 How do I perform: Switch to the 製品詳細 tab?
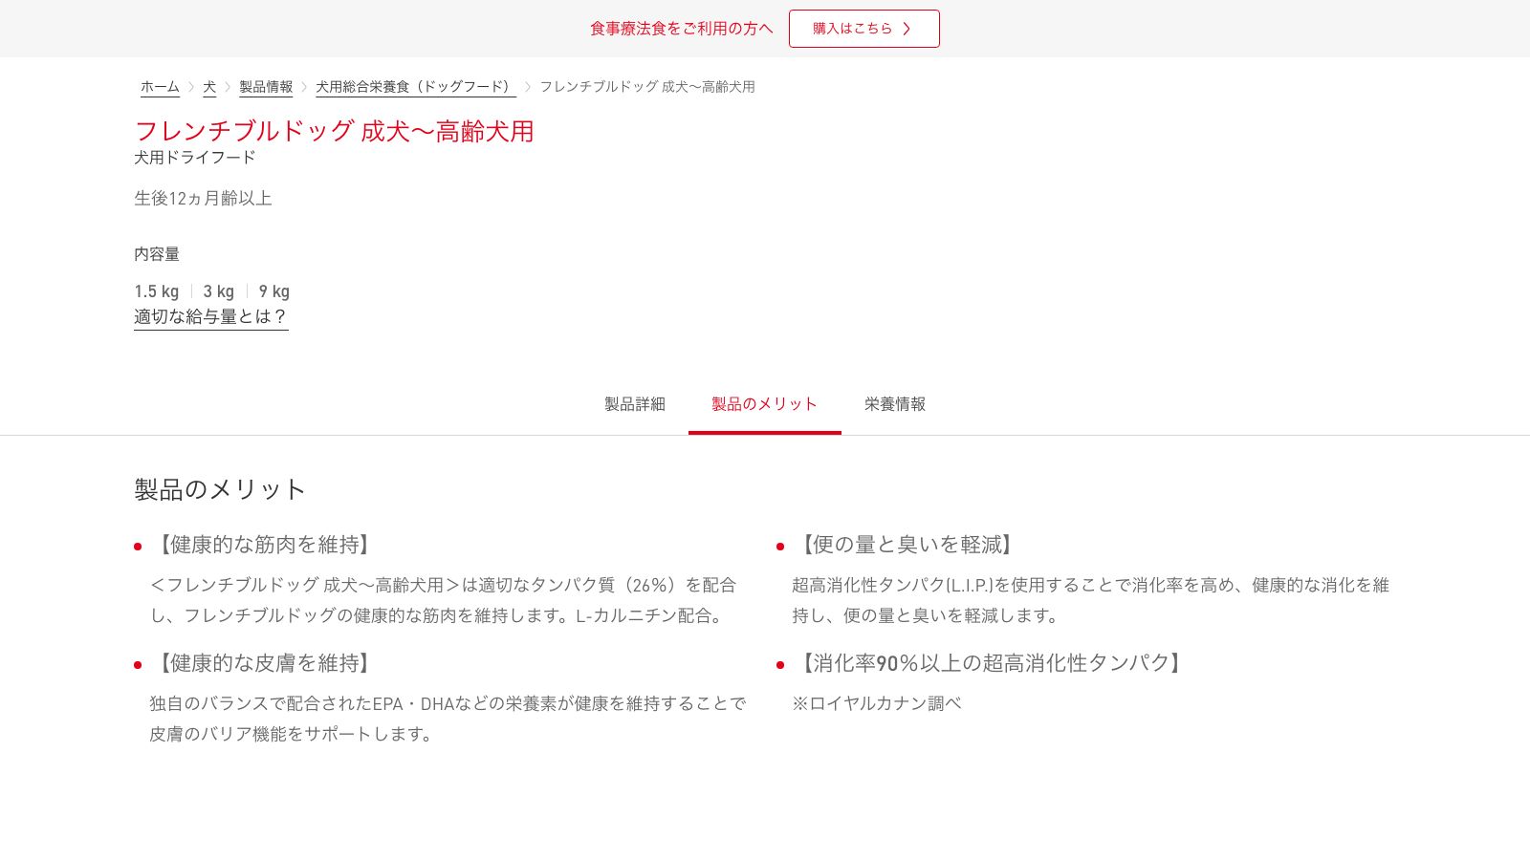(635, 404)
